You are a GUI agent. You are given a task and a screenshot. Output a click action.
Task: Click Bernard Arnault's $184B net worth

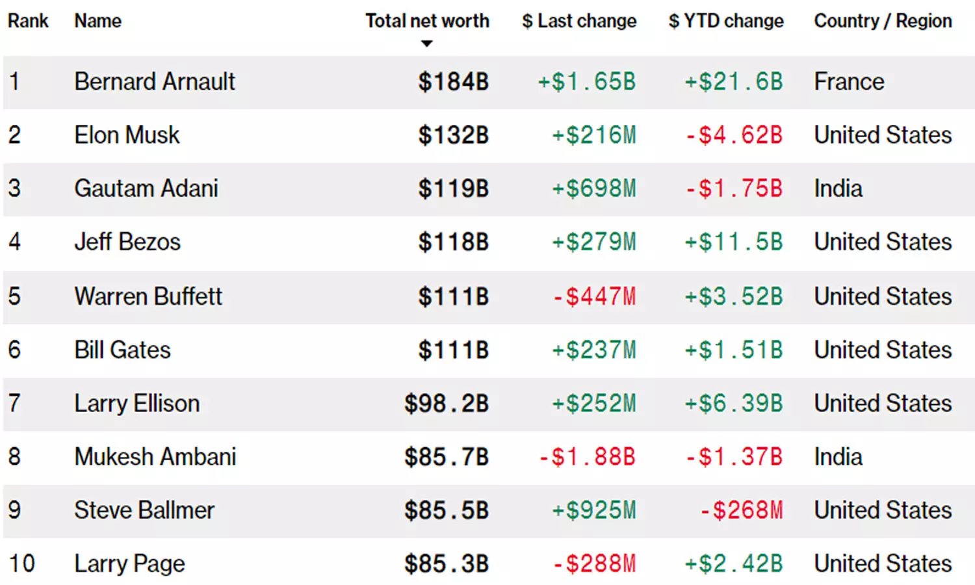click(453, 82)
